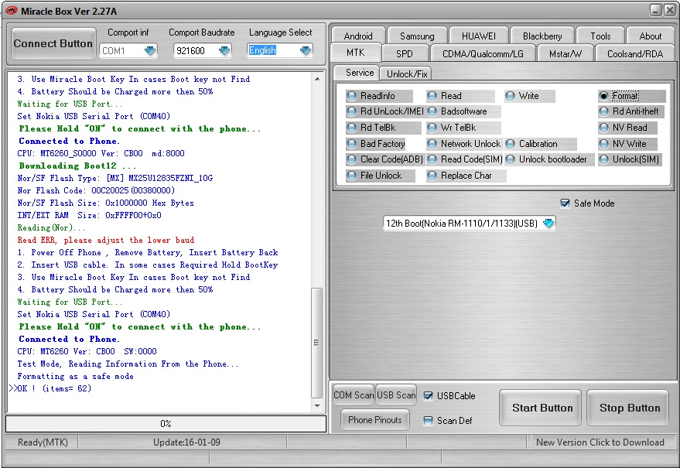680x468 pixels.
Task: Open the About tab
Action: click(651, 36)
